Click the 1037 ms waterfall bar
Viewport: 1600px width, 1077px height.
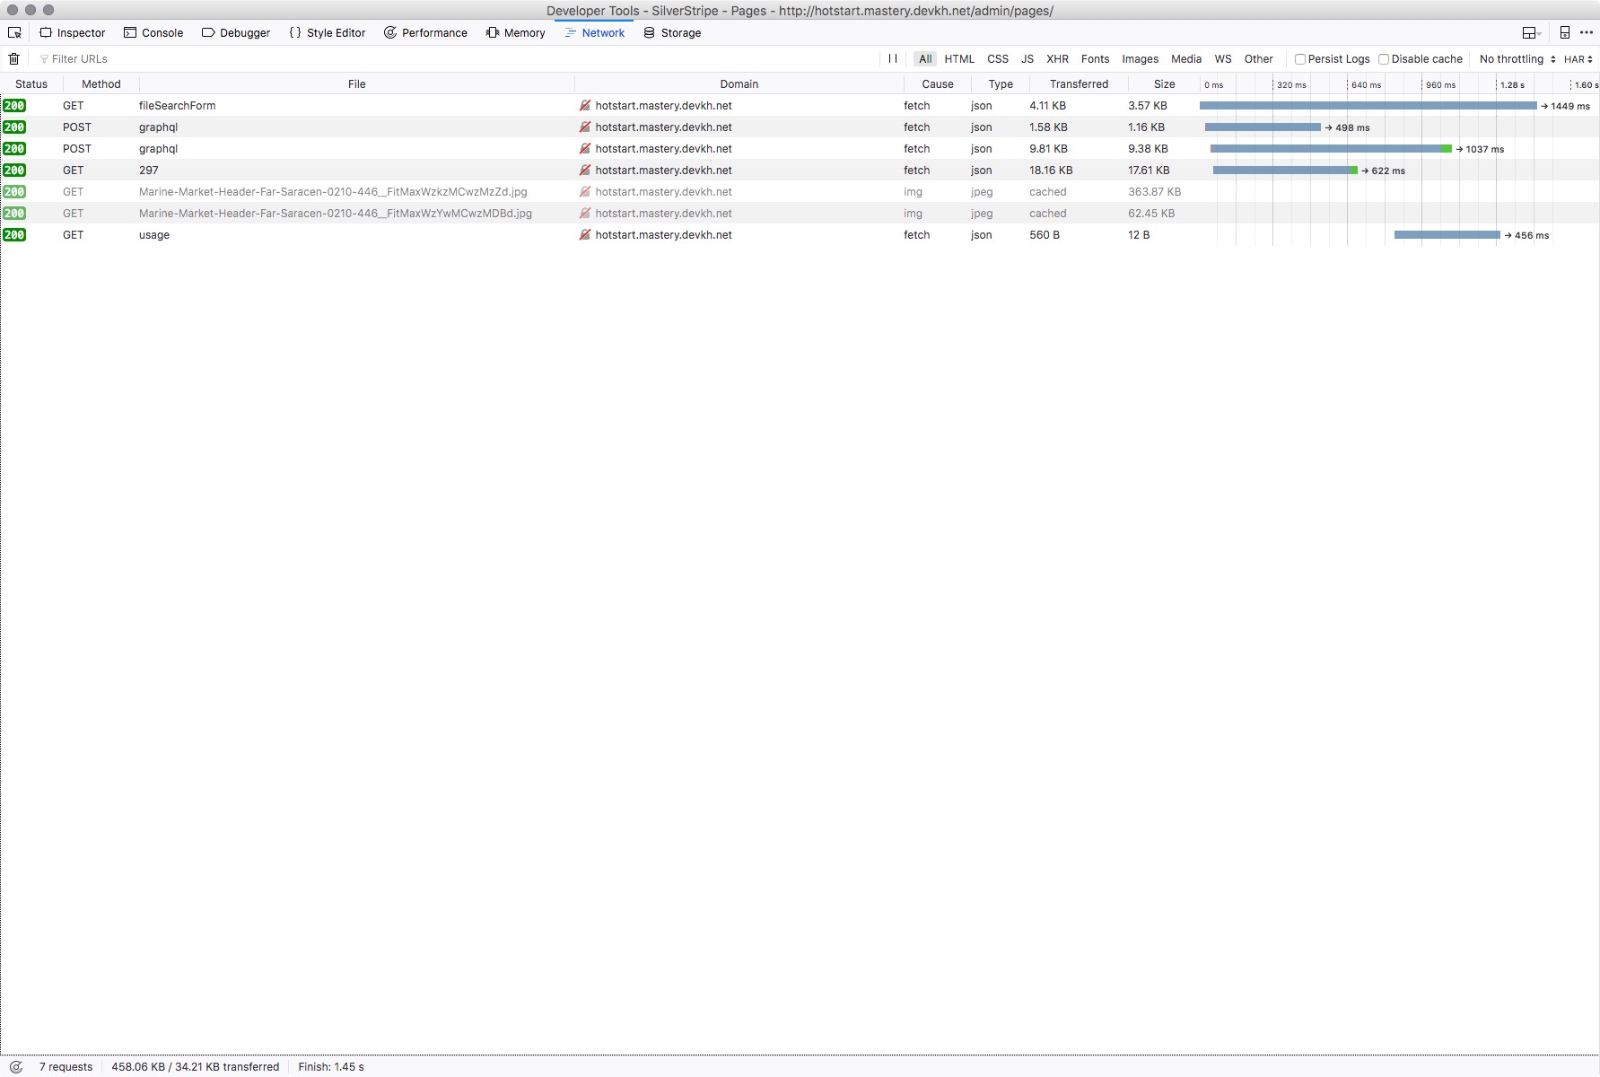pos(1330,148)
